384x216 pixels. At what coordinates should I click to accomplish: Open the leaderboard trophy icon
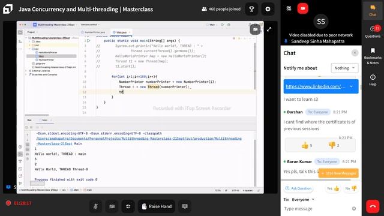click(x=251, y=9)
